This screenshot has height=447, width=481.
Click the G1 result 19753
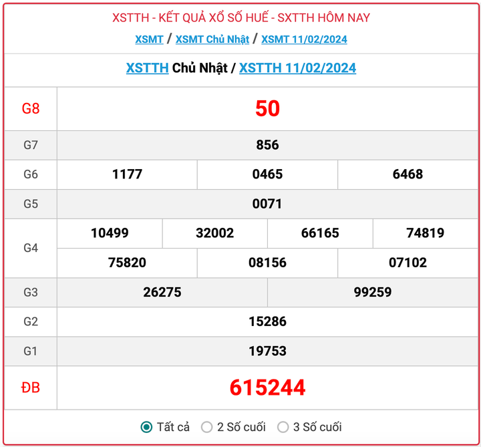[267, 351]
